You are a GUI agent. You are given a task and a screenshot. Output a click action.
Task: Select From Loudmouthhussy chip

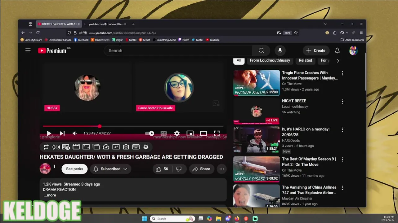(x=270, y=60)
